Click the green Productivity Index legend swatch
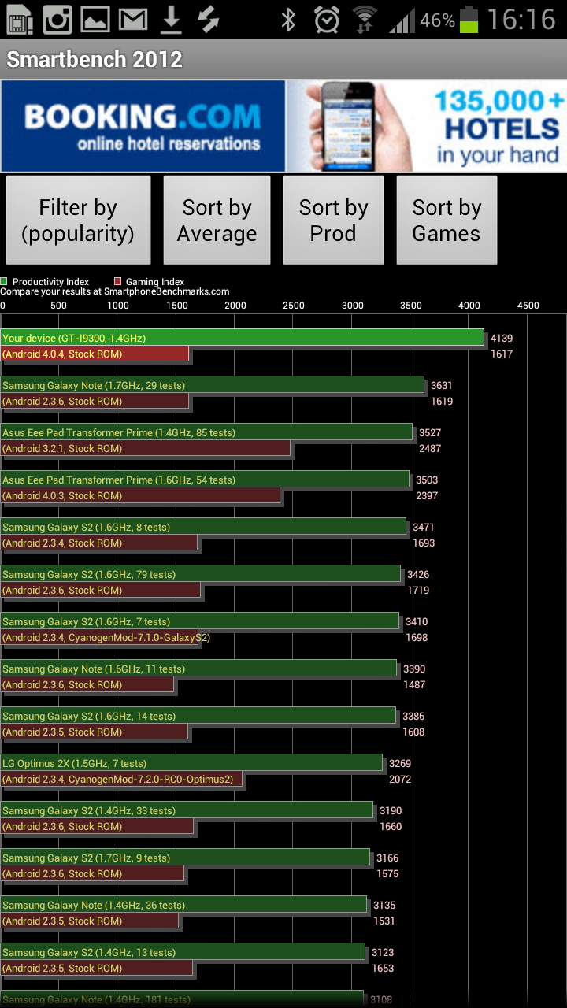Viewport: 567px width, 1008px height. pyautogui.click(x=5, y=281)
